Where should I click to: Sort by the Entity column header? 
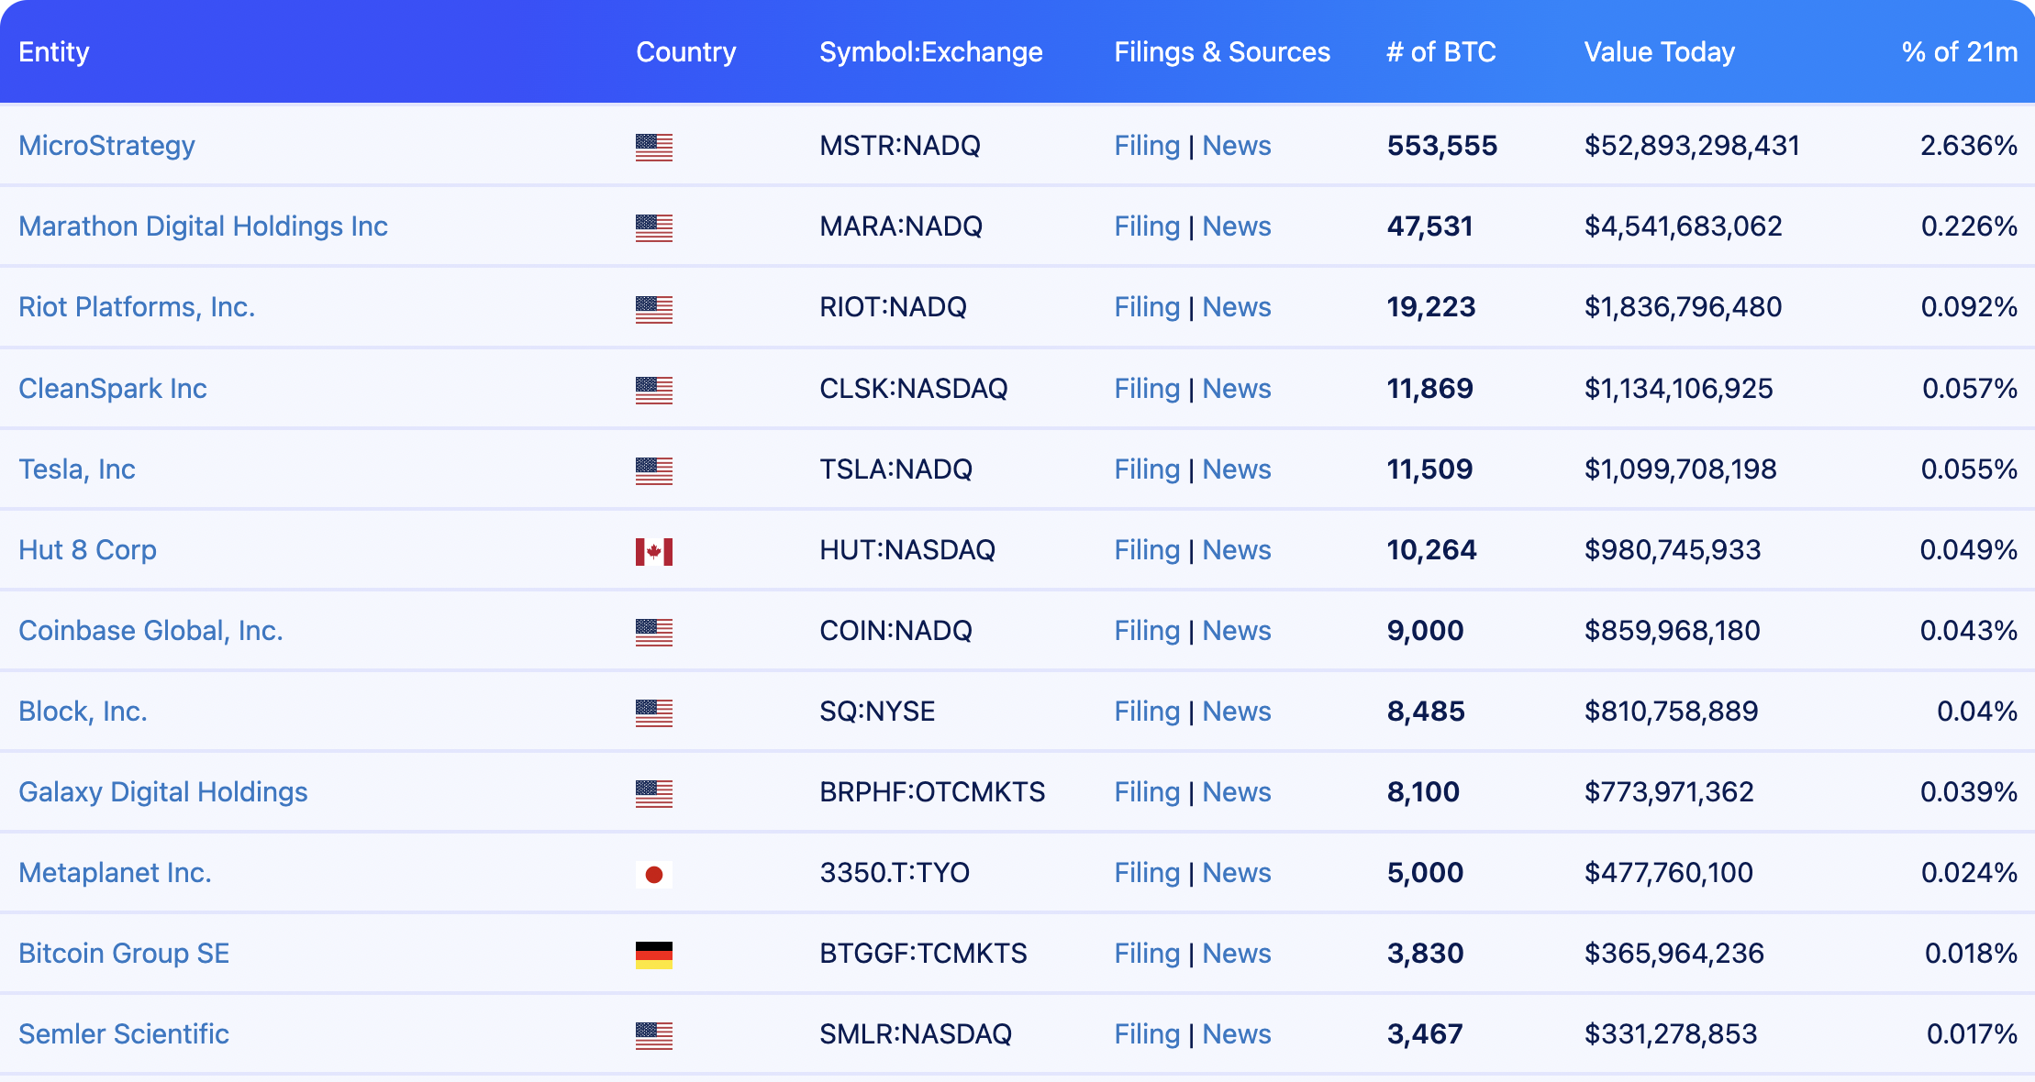[54, 52]
